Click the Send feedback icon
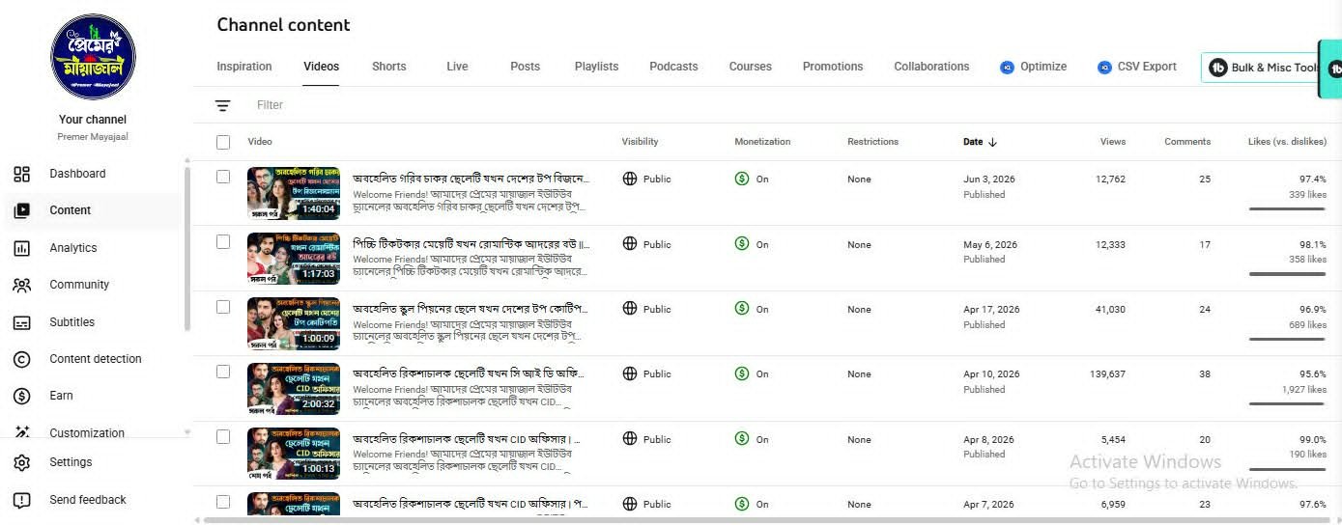This screenshot has width=1342, height=525. click(21, 500)
